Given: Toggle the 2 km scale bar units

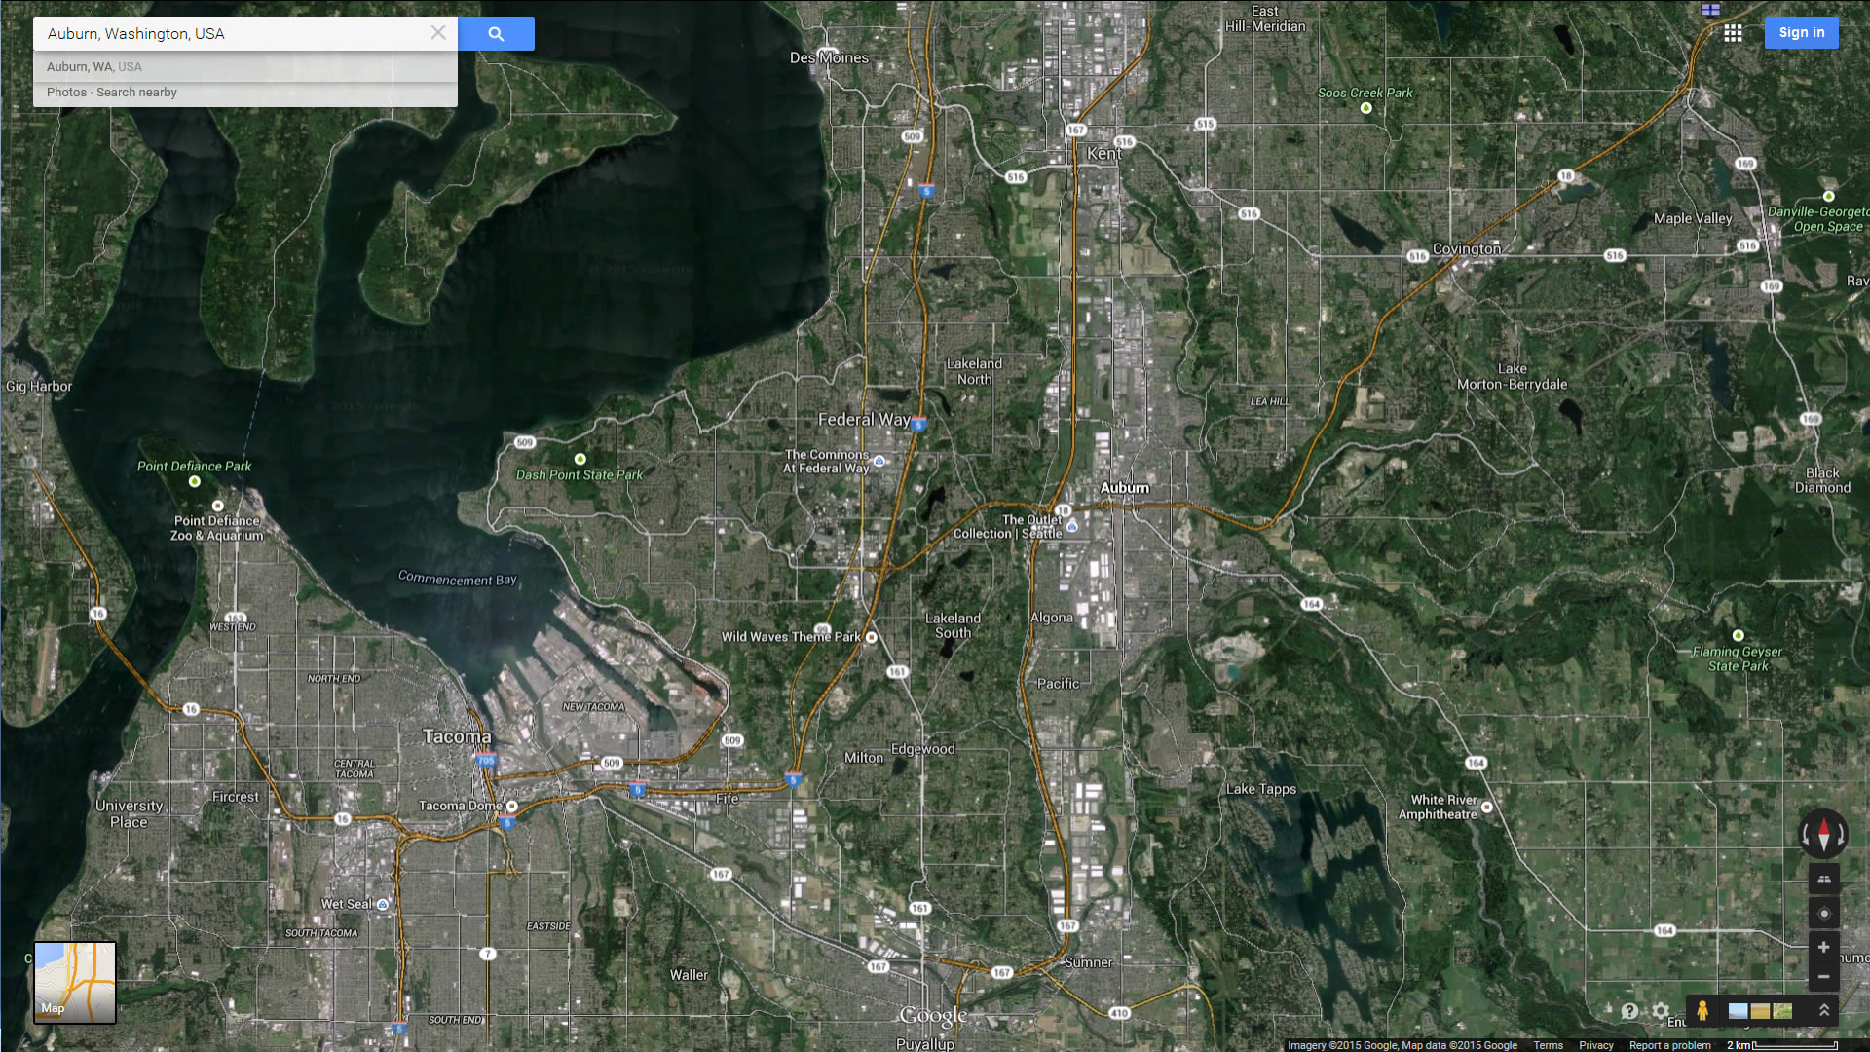Looking at the screenshot, I should pos(1782,1045).
